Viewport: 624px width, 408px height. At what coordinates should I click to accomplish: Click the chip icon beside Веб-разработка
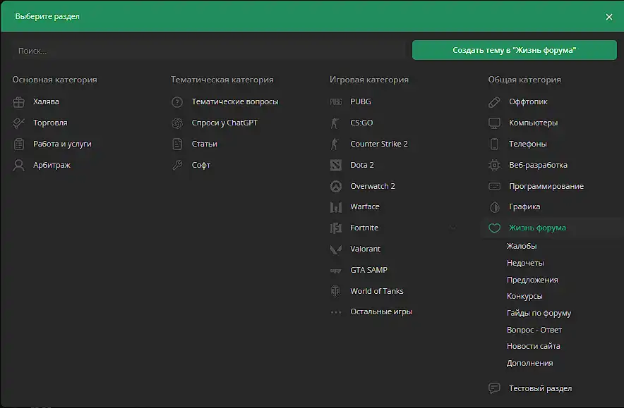click(494, 166)
